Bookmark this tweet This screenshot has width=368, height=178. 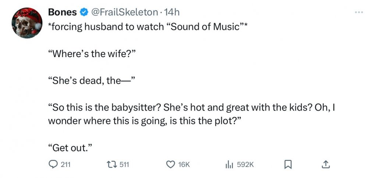(288, 165)
